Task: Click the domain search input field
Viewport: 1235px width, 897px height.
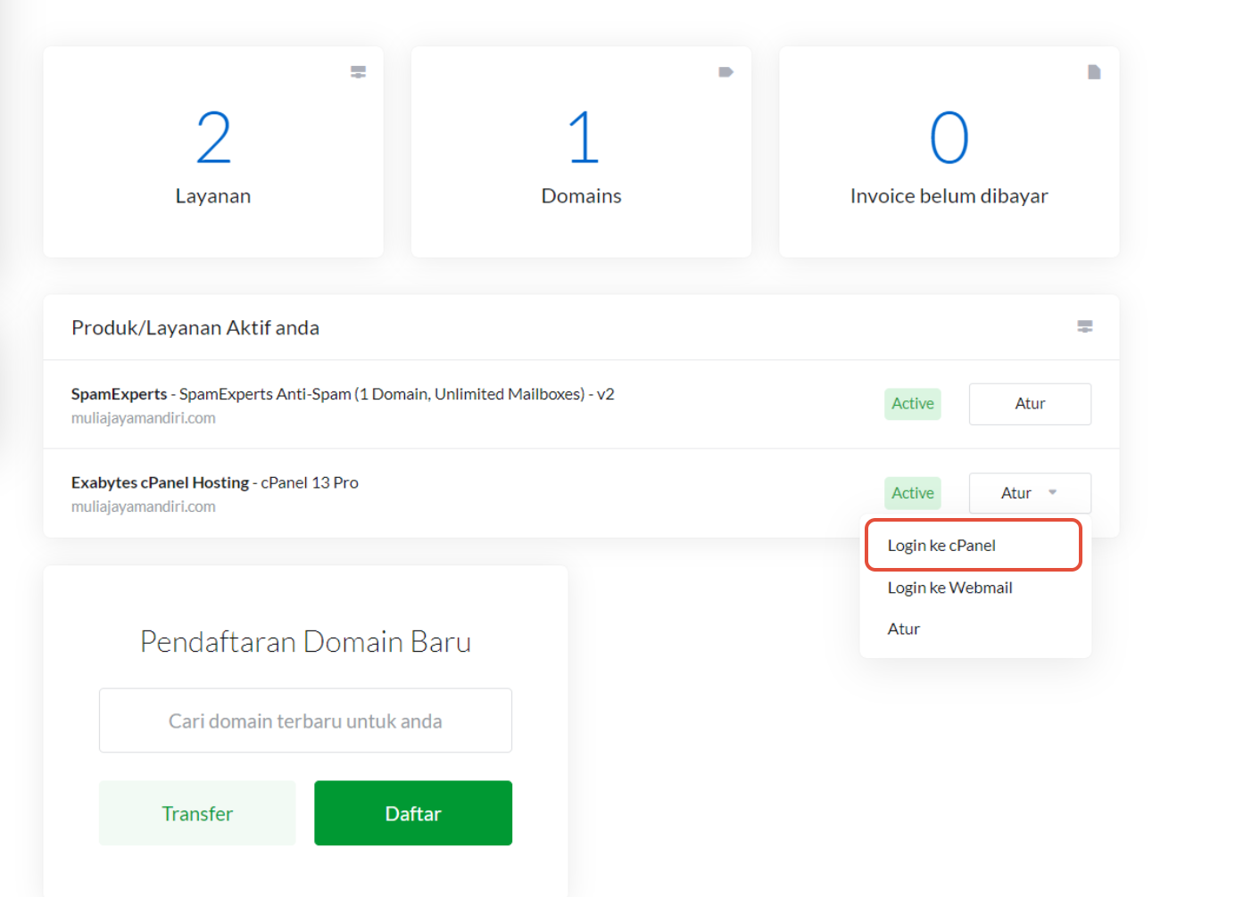Action: 305,720
